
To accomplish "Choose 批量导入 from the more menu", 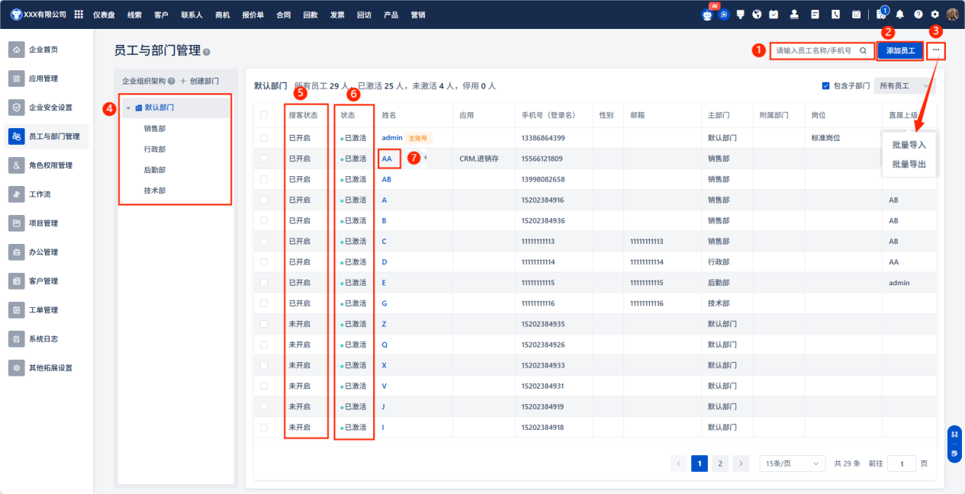I will pyautogui.click(x=909, y=145).
